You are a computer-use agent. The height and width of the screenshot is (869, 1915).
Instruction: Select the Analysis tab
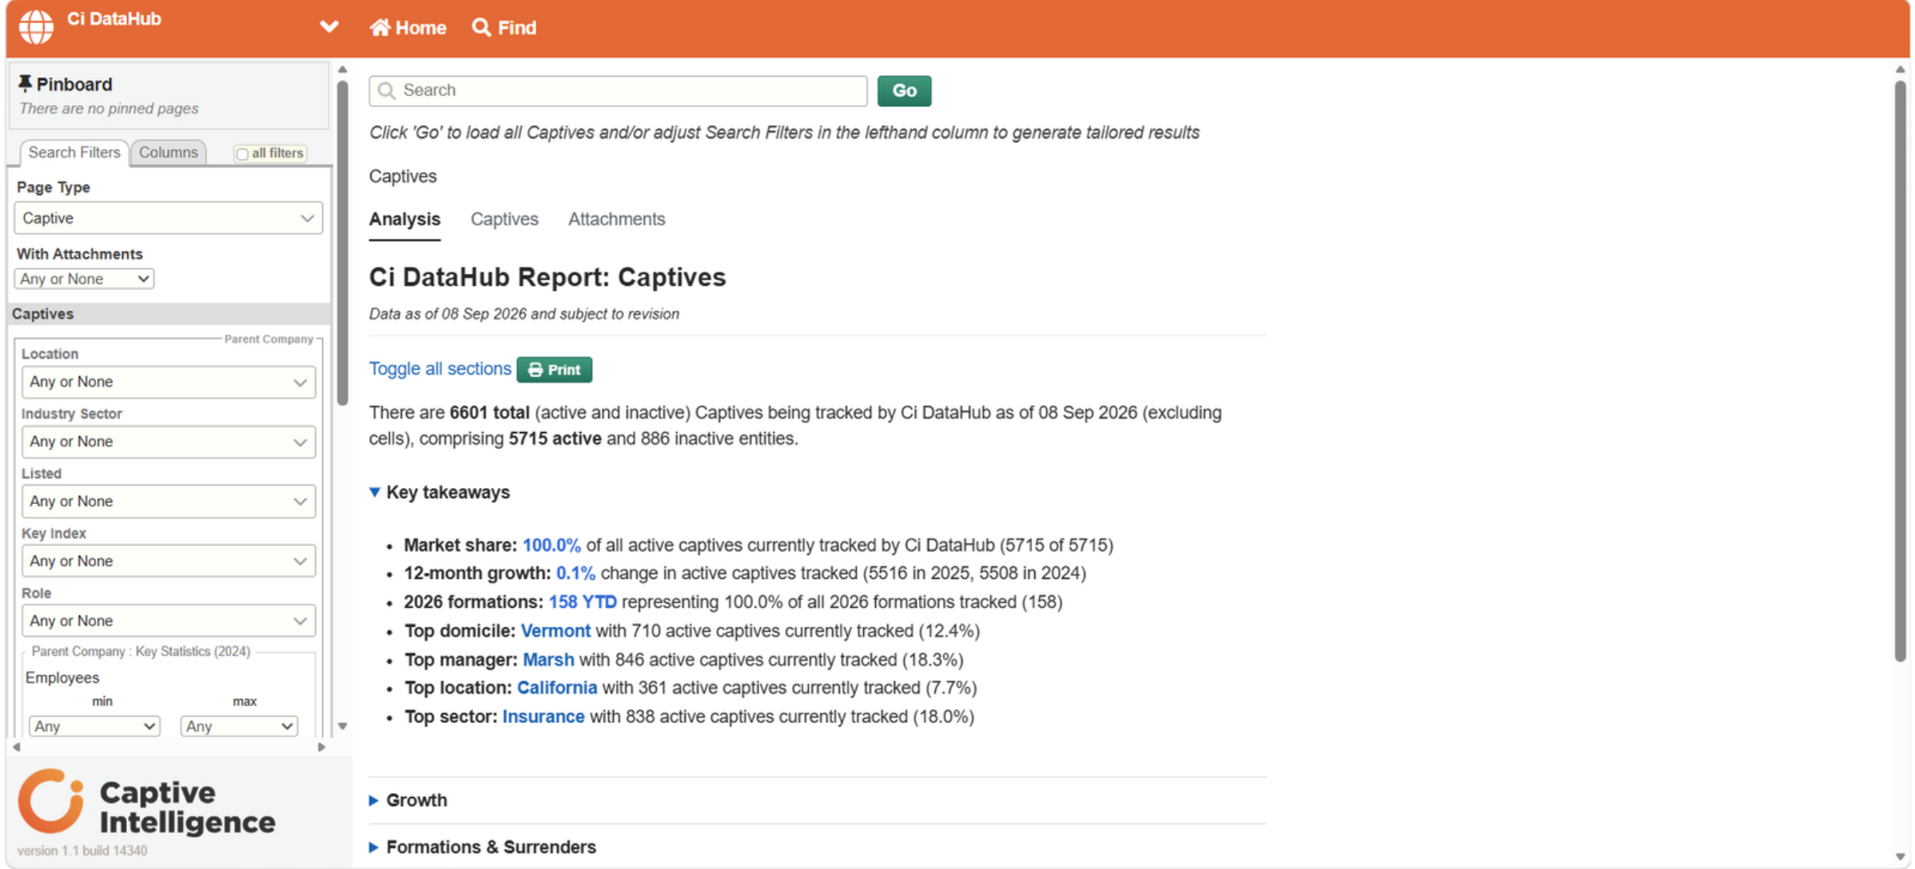[x=404, y=219]
